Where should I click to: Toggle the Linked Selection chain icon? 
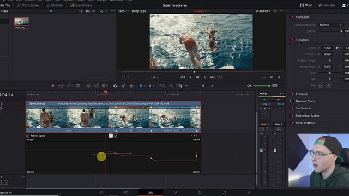[123, 86]
